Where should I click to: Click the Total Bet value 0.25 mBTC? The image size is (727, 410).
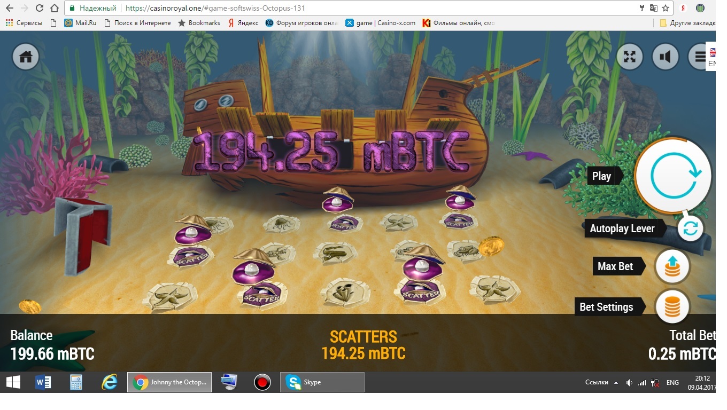point(682,353)
